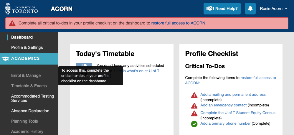Go to Absence Declaration in sidebar
Image resolution: width=294 pixels, height=135 pixels.
coord(30,111)
